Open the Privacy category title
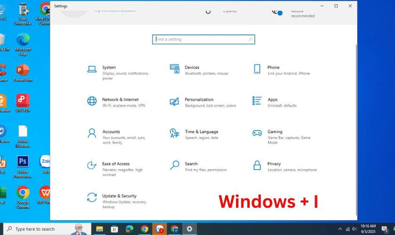This screenshot has width=395, height=235. [x=274, y=164]
